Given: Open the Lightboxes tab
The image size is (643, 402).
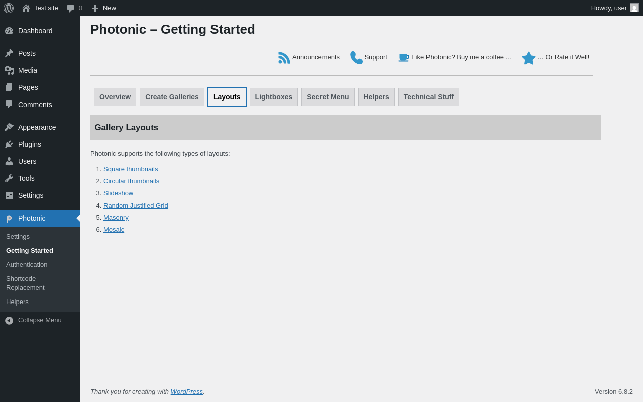Looking at the screenshot, I should pyautogui.click(x=274, y=97).
